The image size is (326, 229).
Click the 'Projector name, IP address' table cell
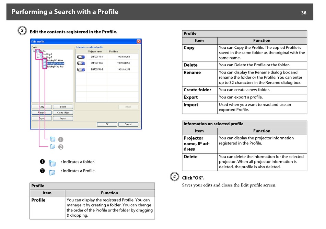coord(200,144)
